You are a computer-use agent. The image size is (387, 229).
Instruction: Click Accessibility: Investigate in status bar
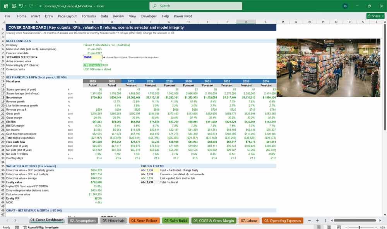(41, 227)
